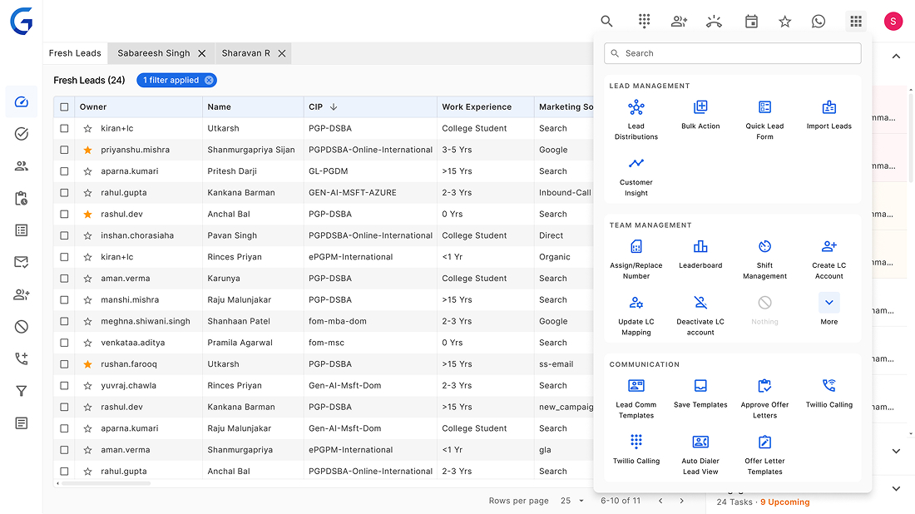Open the WhatsApp icon in top bar
The height and width of the screenshot is (514, 915).
coord(819,22)
